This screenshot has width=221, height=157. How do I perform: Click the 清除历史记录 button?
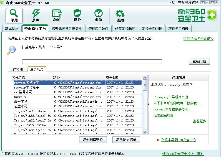(x=126, y=140)
